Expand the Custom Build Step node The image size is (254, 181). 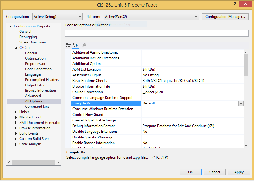[x=16, y=139]
